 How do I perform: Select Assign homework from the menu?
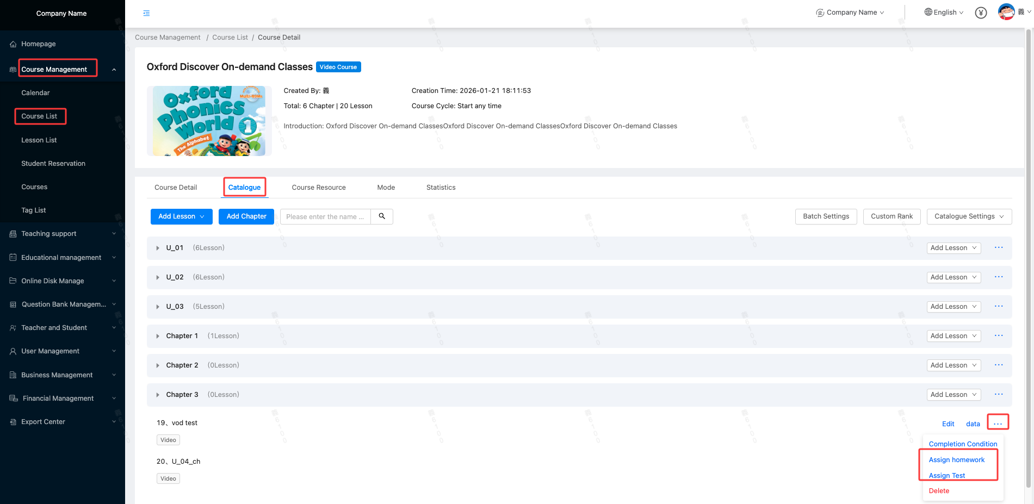(x=956, y=460)
